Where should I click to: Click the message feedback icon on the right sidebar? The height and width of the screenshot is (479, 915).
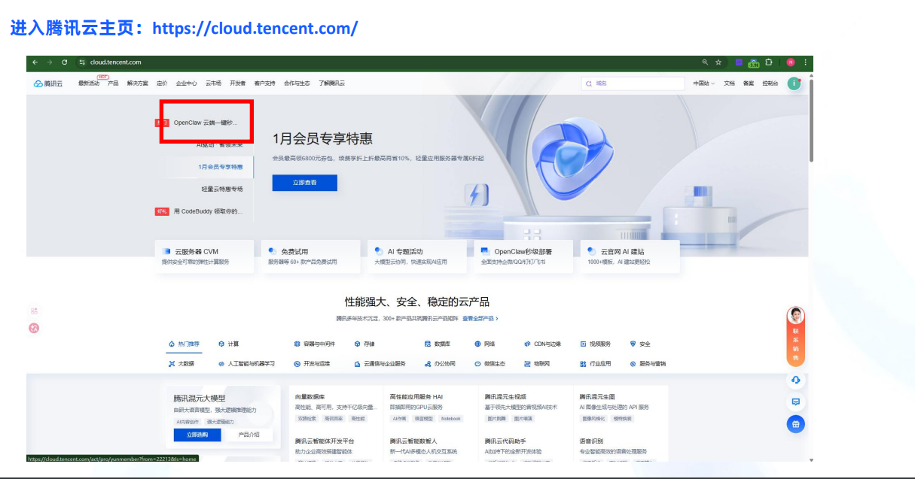point(796,402)
